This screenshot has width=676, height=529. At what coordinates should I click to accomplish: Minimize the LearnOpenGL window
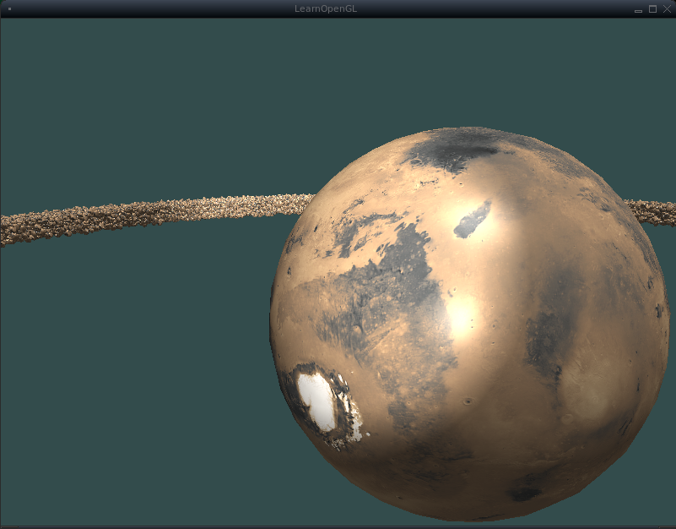point(638,8)
